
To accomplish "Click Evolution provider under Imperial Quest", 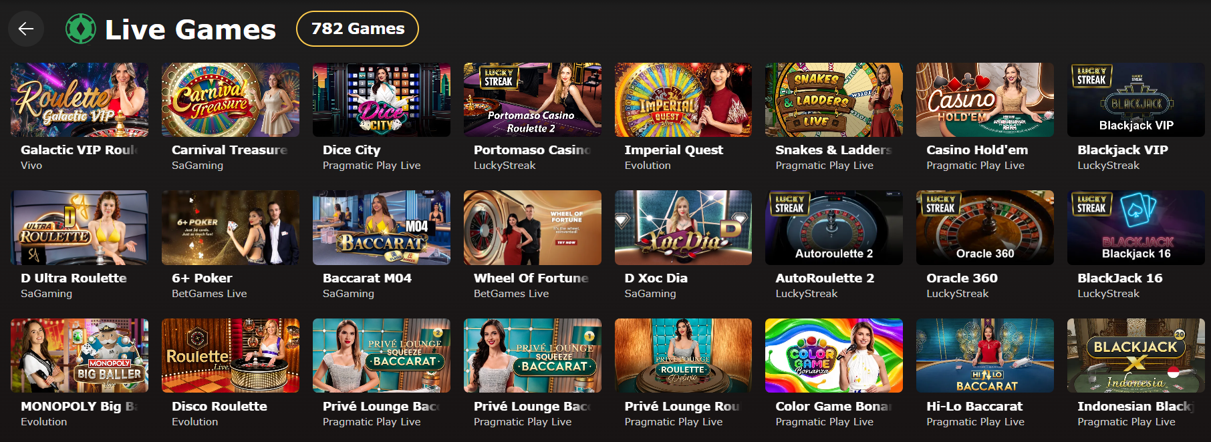I will 648,166.
